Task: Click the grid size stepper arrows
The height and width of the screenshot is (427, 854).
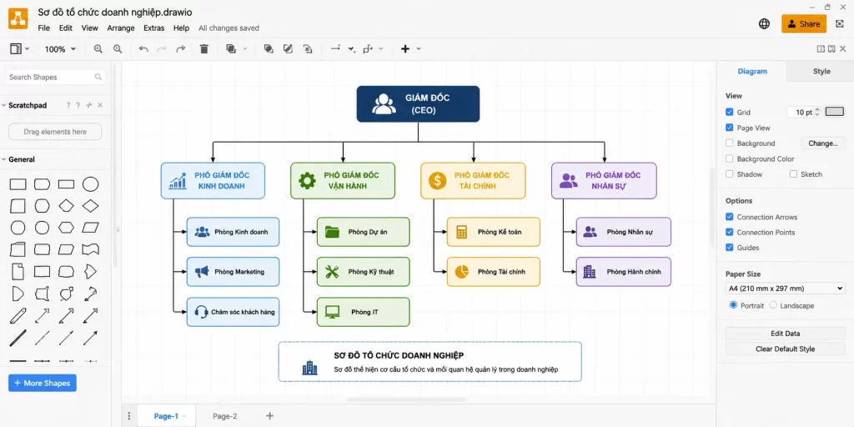Action: 817,113
